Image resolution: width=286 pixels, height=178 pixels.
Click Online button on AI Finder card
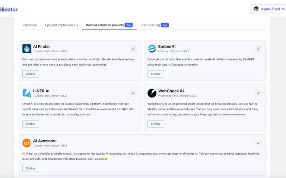[31, 74]
